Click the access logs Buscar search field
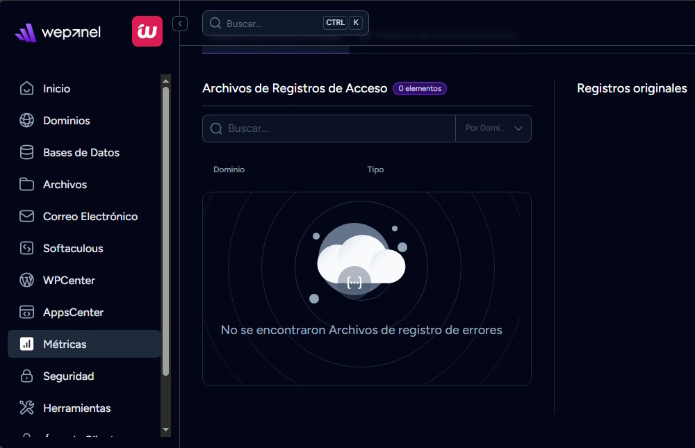 [x=334, y=128]
